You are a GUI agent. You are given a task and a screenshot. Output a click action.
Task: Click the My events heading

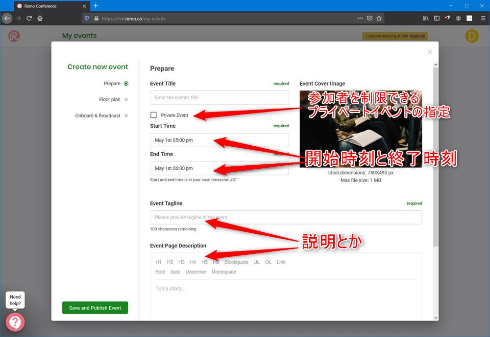pyautogui.click(x=79, y=36)
